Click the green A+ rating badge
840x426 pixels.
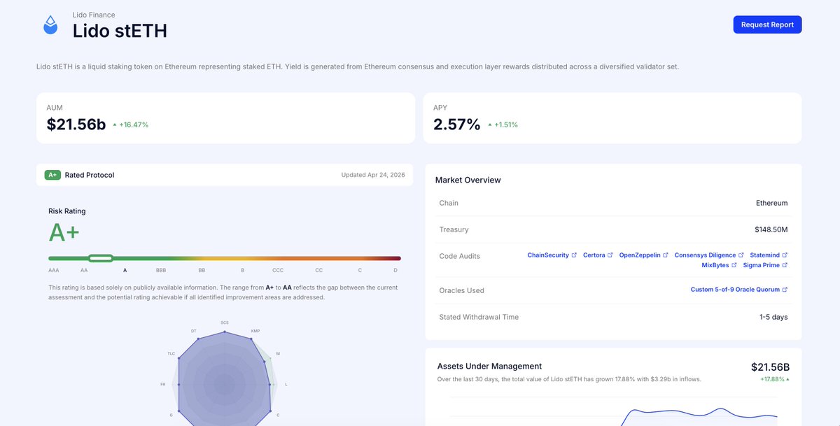pyautogui.click(x=52, y=175)
